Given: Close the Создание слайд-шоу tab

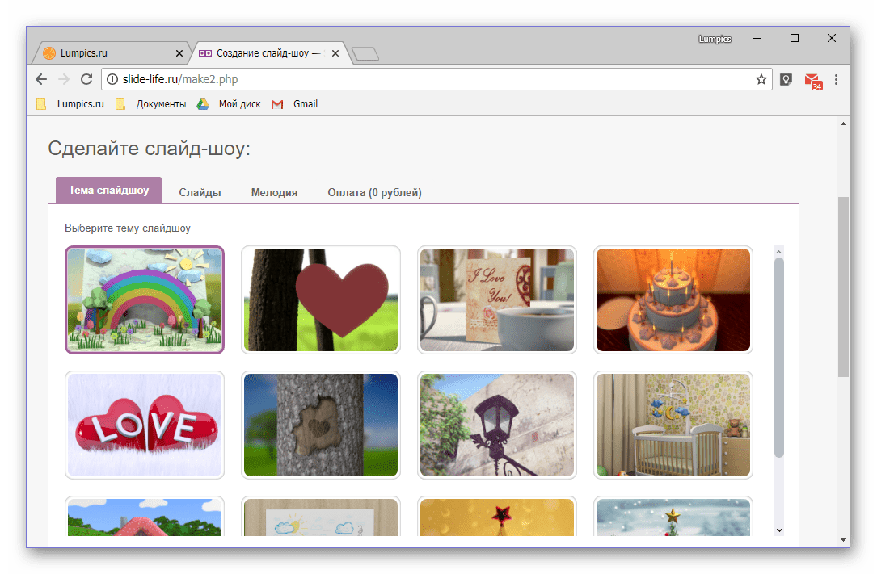Looking at the screenshot, I should [335, 53].
